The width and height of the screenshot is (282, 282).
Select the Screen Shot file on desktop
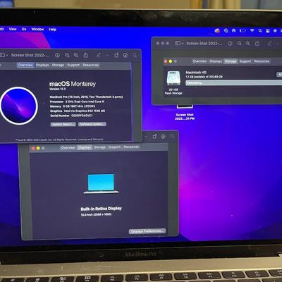(185, 112)
